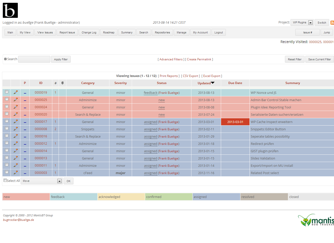The height and width of the screenshot is (243, 334).
Task: Open issue ID 0000013 link
Action: coord(41,158)
